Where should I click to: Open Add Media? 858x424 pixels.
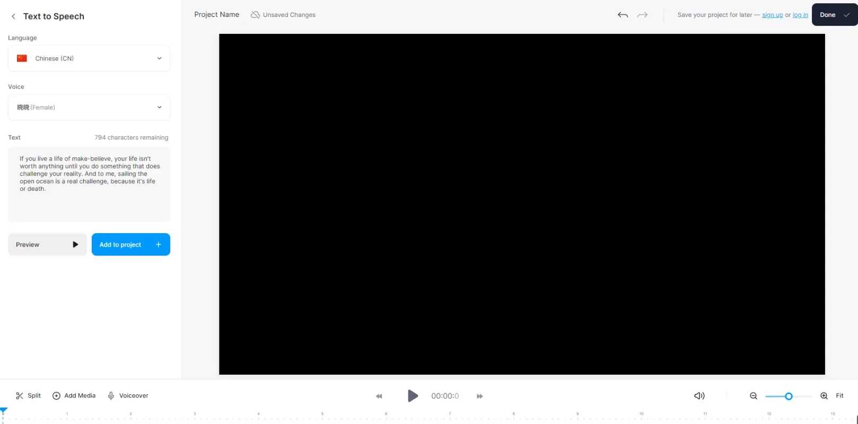point(74,395)
